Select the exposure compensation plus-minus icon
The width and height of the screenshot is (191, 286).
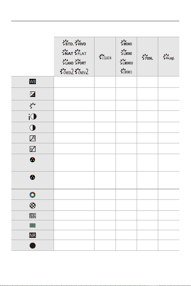click(32, 94)
